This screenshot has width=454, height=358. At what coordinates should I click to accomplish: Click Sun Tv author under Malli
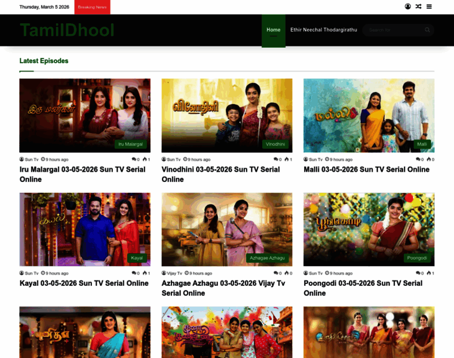[x=313, y=159]
